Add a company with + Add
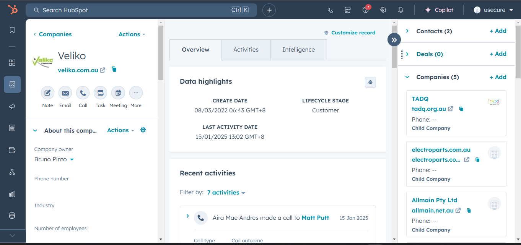Image resolution: width=521 pixels, height=245 pixels. [498, 77]
